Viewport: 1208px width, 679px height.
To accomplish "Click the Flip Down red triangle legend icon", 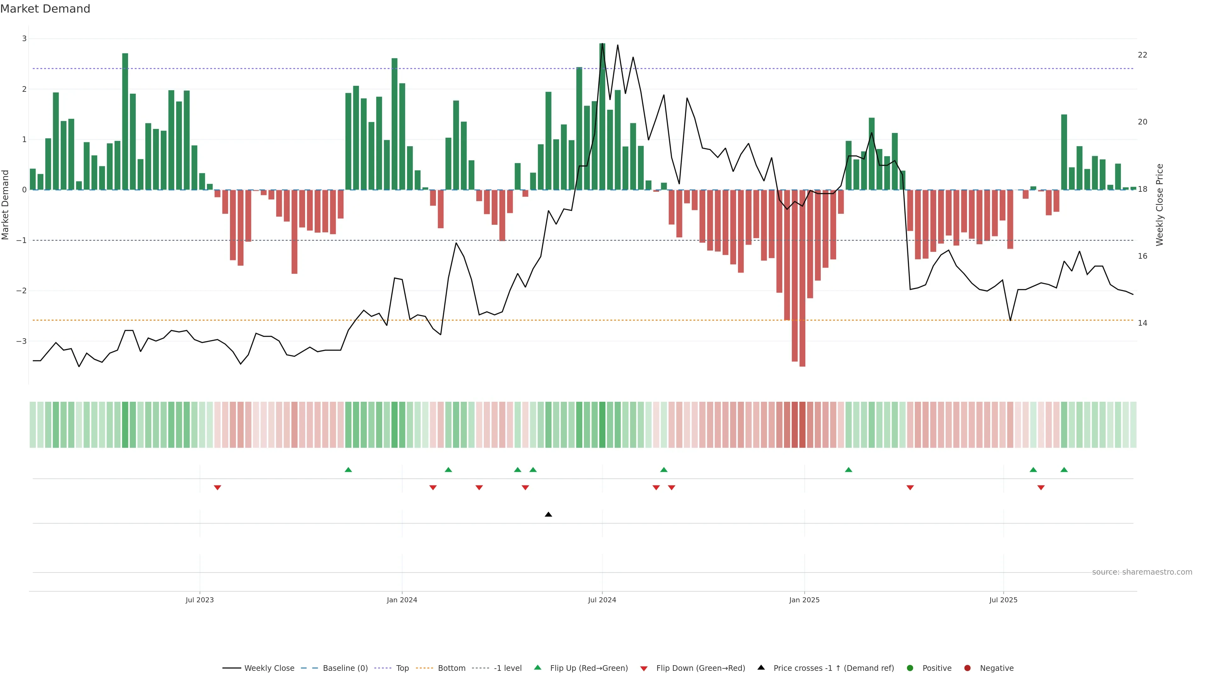I will (x=643, y=668).
